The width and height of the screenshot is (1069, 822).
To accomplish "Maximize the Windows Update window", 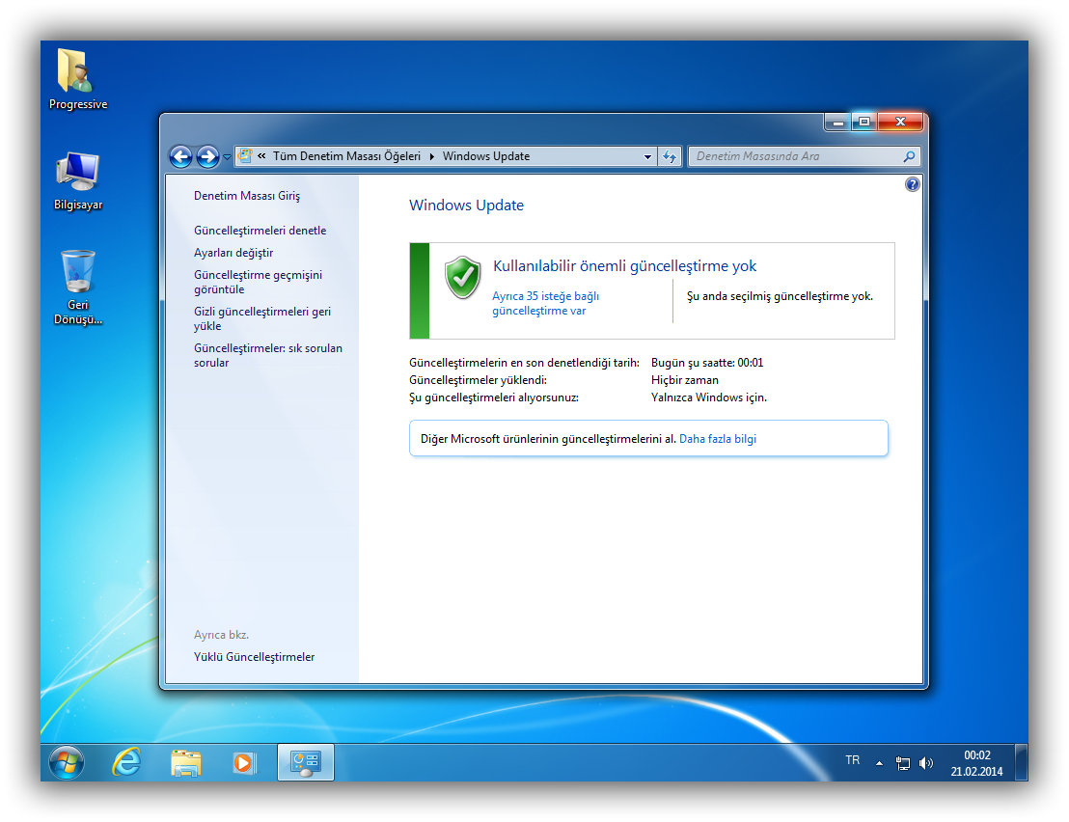I will 863,122.
